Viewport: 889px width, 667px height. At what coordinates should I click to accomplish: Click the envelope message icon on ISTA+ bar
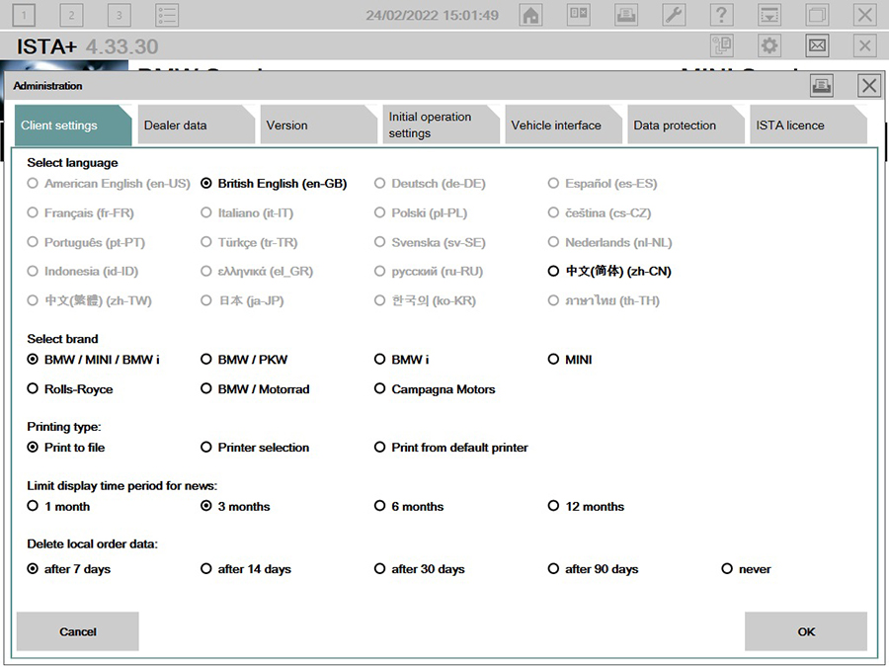point(817,45)
